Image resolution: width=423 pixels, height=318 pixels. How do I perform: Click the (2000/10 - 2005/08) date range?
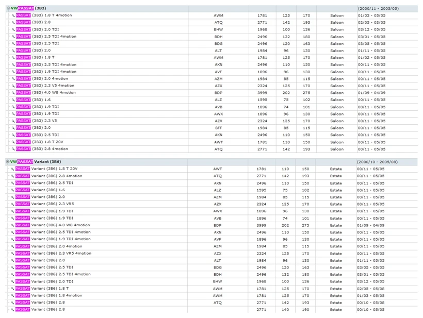pyautogui.click(x=377, y=162)
